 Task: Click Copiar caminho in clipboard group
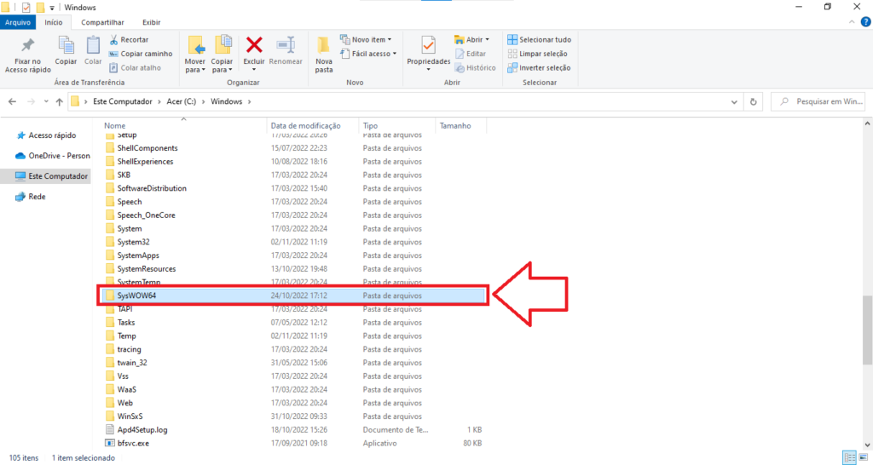141,54
